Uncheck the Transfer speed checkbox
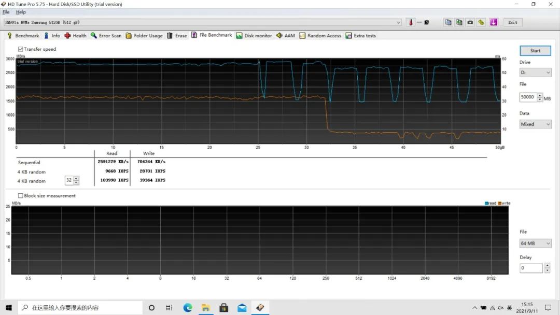 point(21,49)
